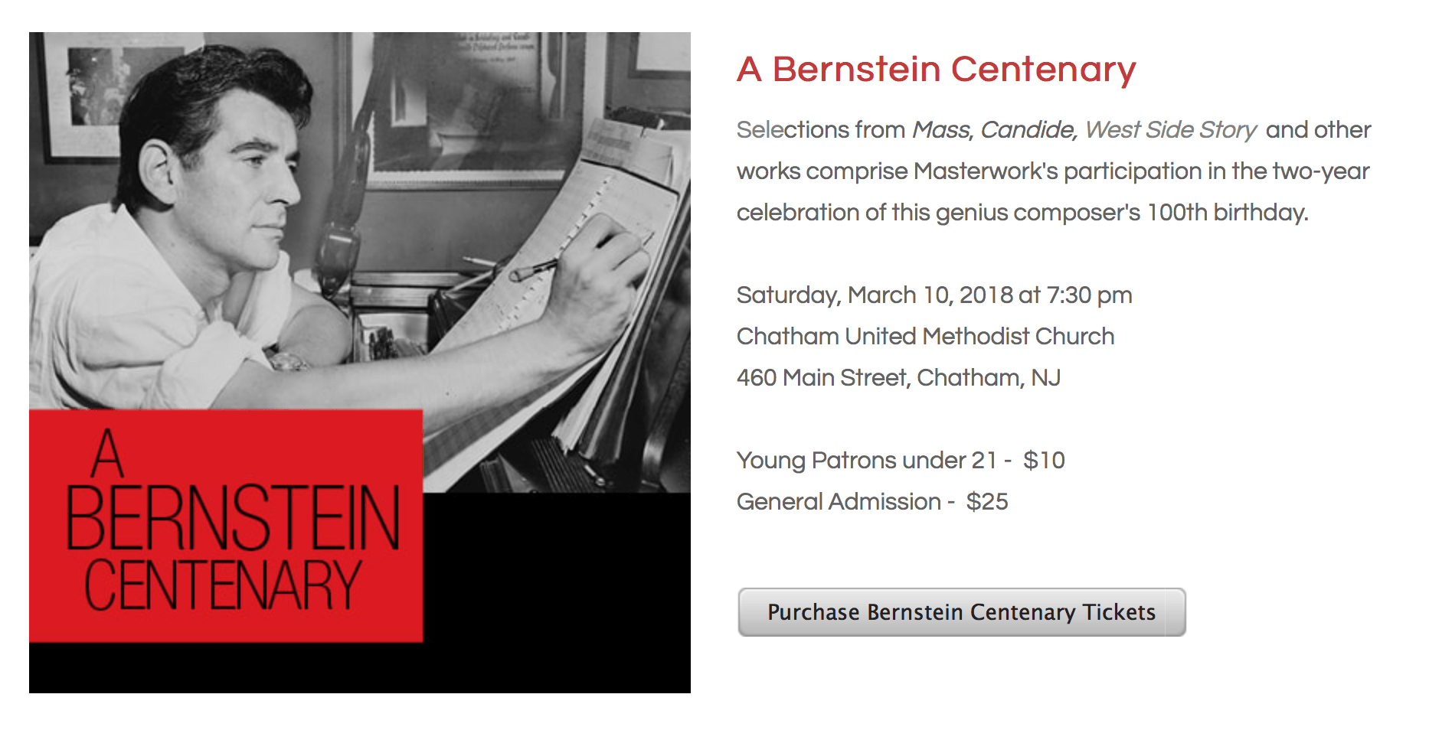Click the Purchase Bernstein Centenary Tickets button
1429x730 pixels.
click(961, 612)
